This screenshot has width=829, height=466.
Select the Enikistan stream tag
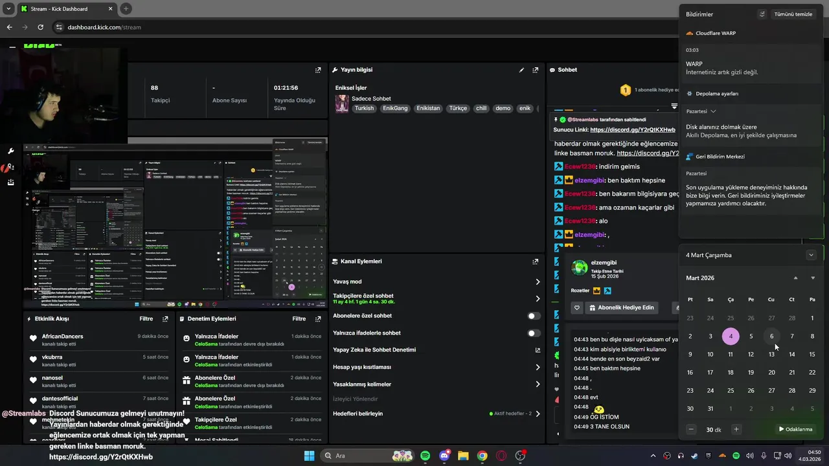[x=428, y=108]
